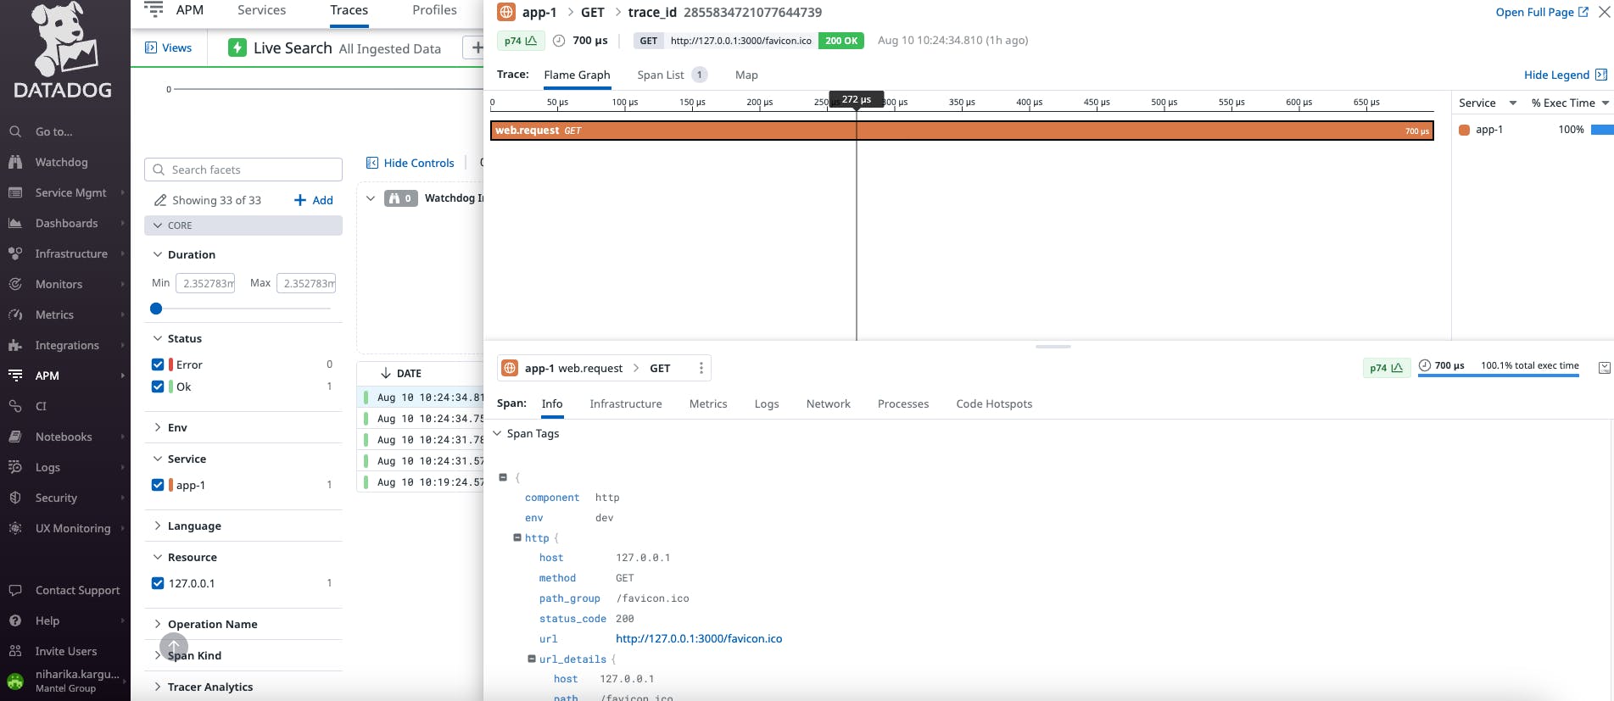Image resolution: width=1614 pixels, height=701 pixels.
Task: Open Contact Support chat icon
Action: (x=15, y=590)
